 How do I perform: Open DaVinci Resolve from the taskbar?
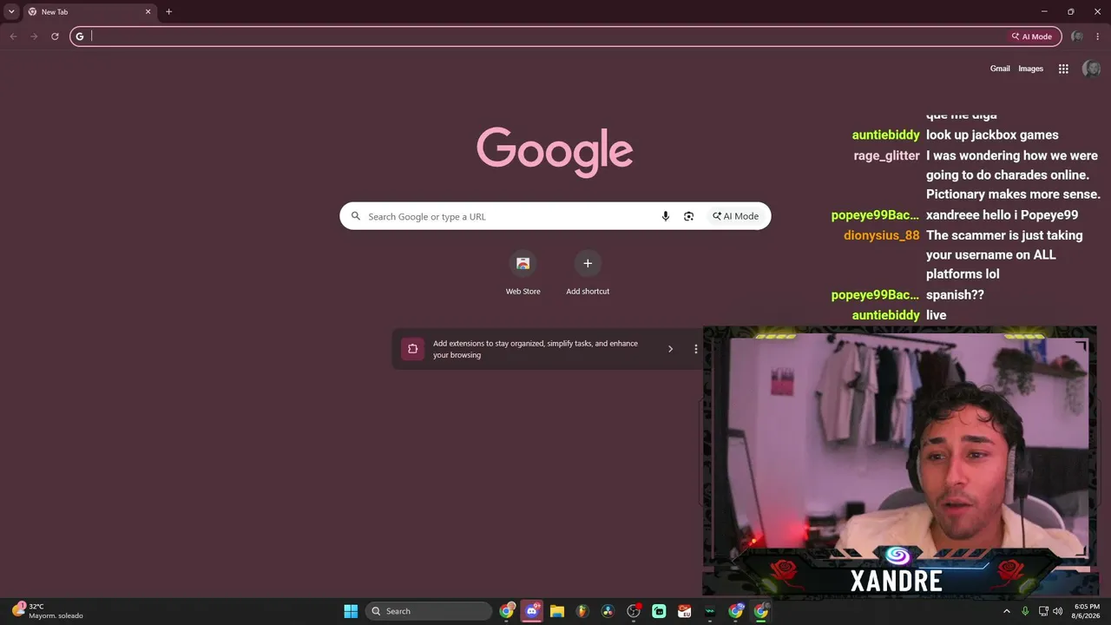coord(608,611)
